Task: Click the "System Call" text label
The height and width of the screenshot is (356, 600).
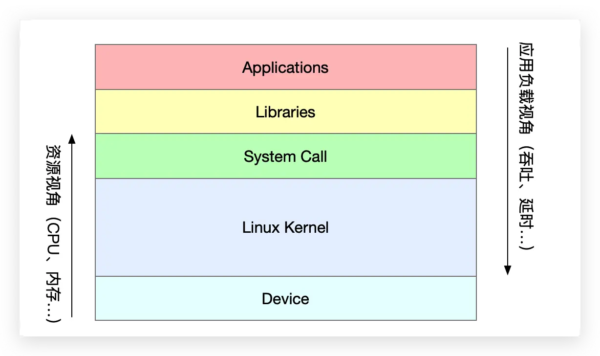Action: (285, 156)
